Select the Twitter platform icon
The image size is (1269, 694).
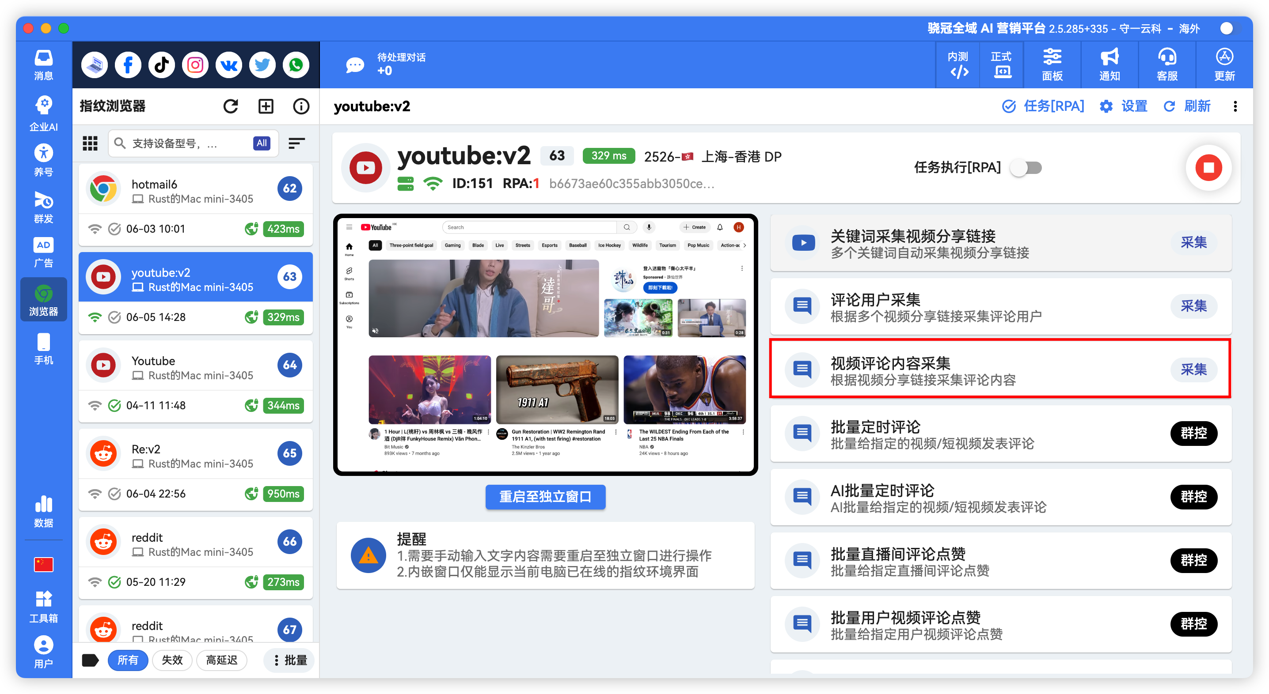(262, 65)
